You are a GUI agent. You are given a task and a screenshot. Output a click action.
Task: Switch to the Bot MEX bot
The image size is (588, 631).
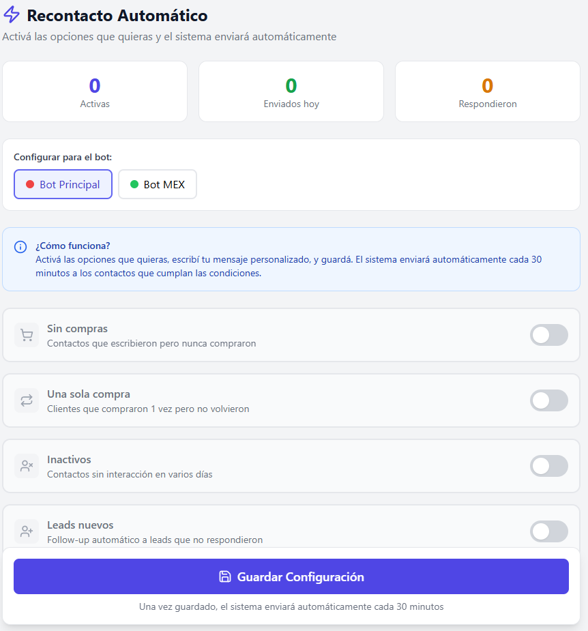[x=158, y=184]
